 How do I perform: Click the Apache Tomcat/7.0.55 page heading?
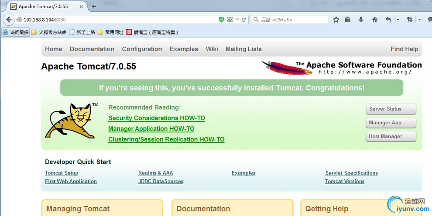(89, 66)
